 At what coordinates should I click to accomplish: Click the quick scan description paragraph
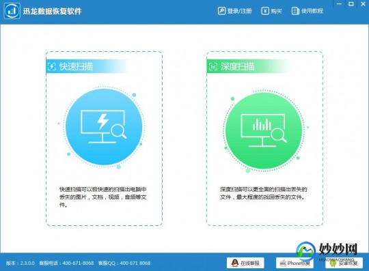tap(103, 197)
